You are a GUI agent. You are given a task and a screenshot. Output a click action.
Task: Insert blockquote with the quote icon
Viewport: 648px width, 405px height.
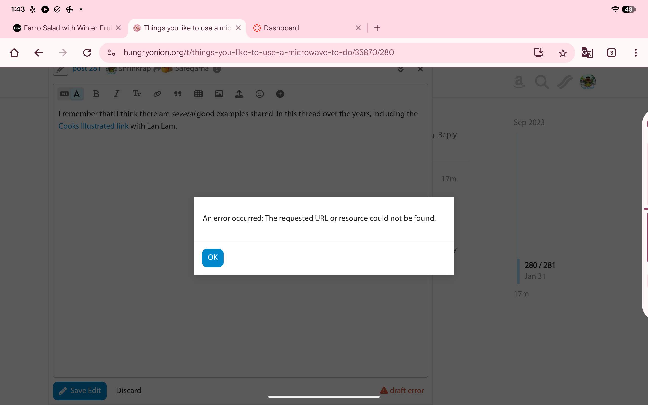pos(178,94)
